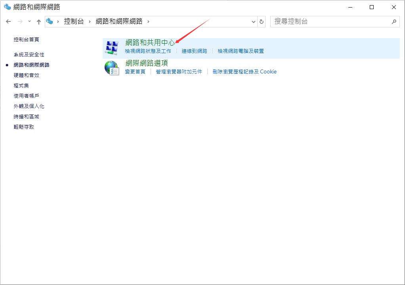Screen dimensions: 405x285
Task: Click the 管理瀏覽器附加元件 link
Action: (x=179, y=71)
